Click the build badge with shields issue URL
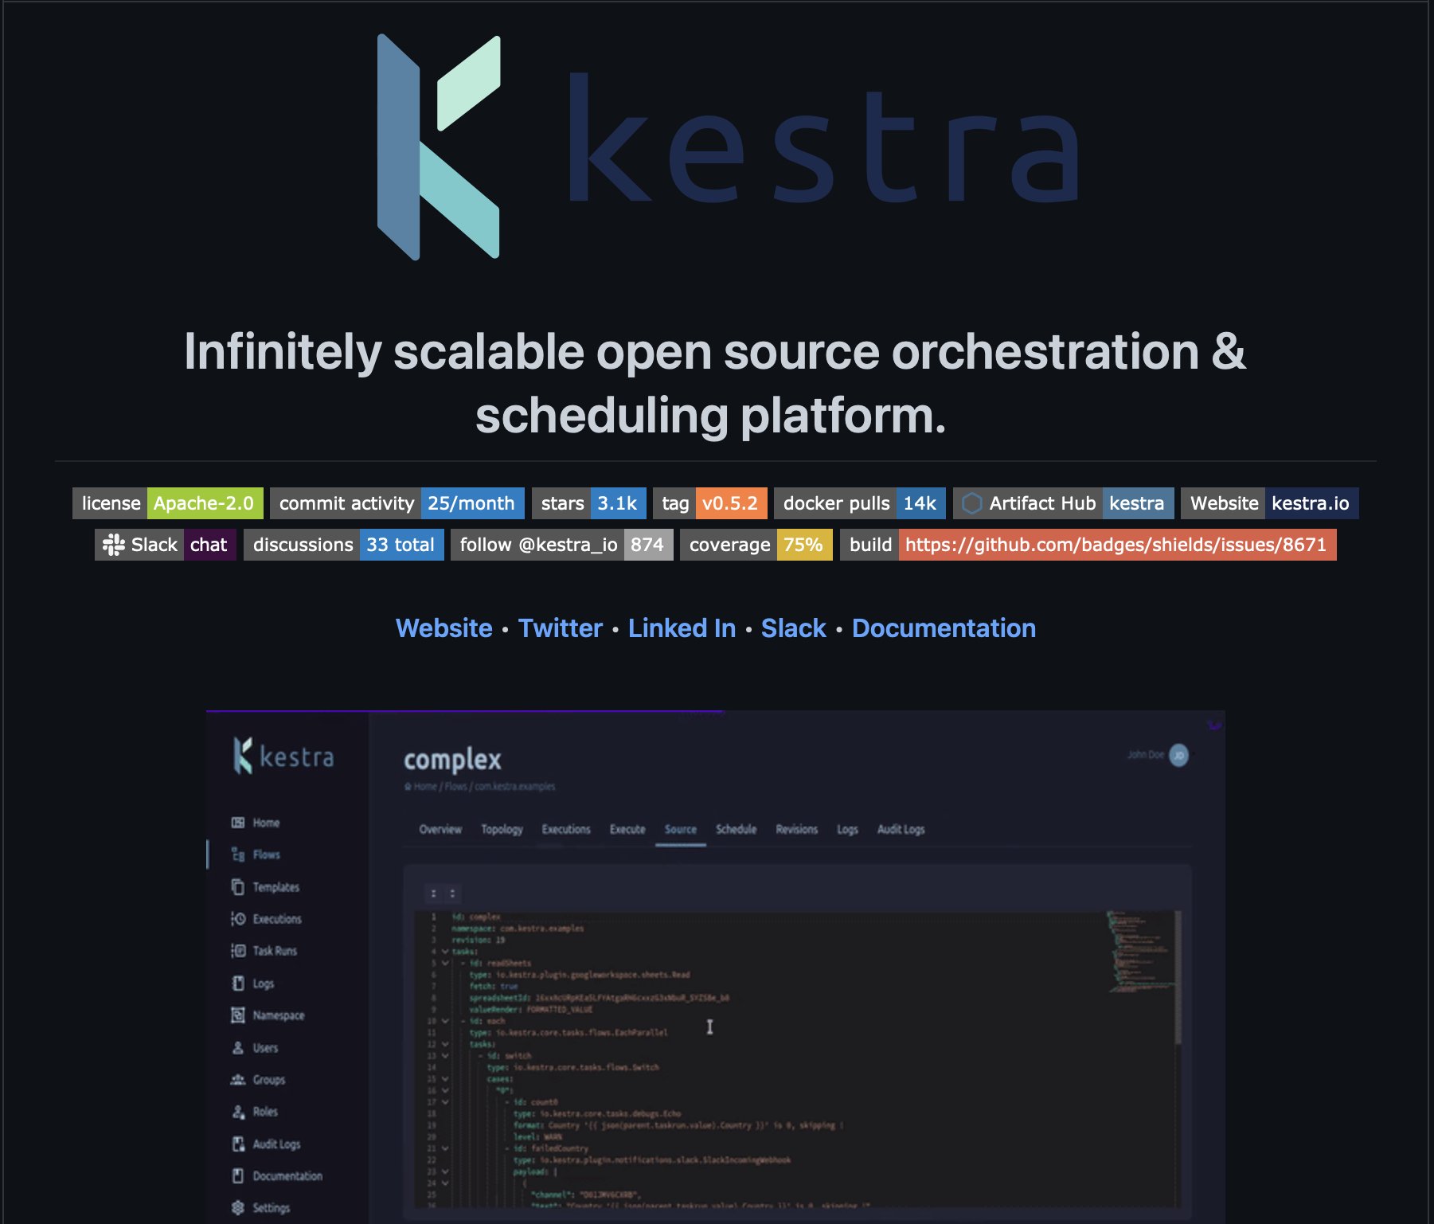Image resolution: width=1434 pixels, height=1224 pixels. point(1088,545)
